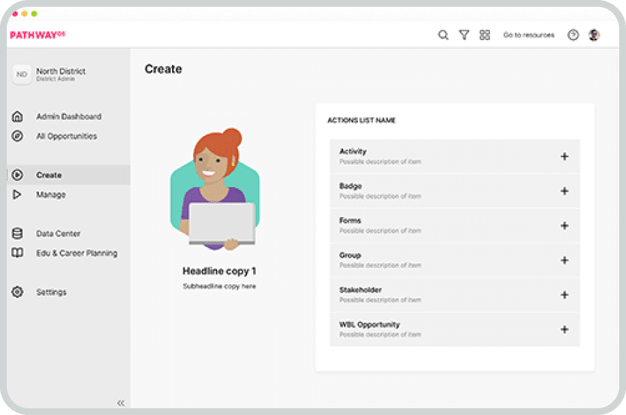Select Manage in the sidebar
Viewport: 626px width, 415px height.
click(51, 195)
